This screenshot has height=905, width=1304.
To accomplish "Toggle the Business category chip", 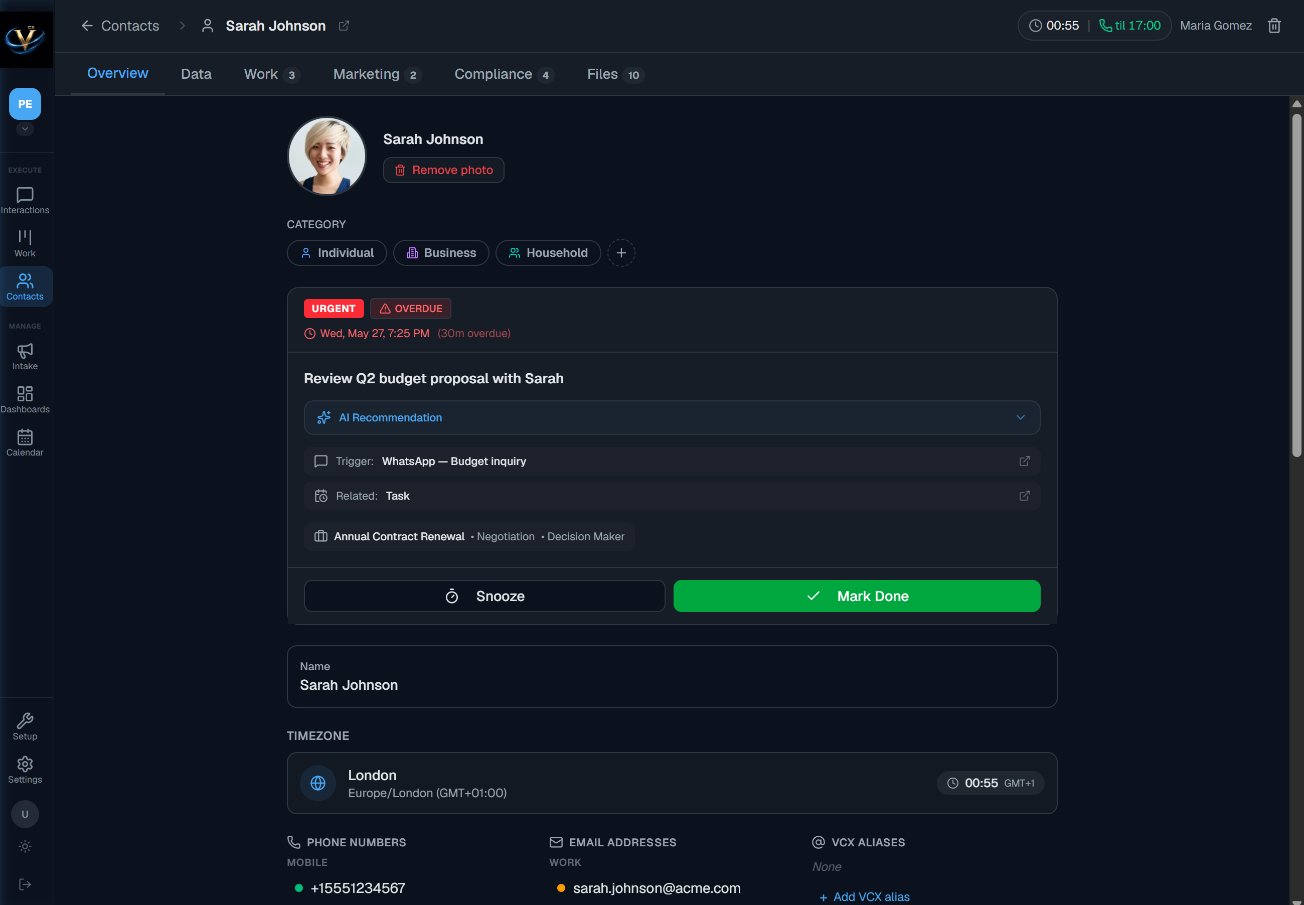I will click(x=441, y=253).
